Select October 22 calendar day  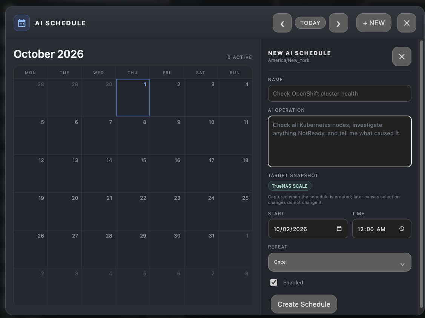pyautogui.click(x=133, y=211)
